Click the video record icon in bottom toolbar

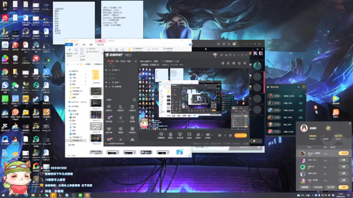pos(189,135)
